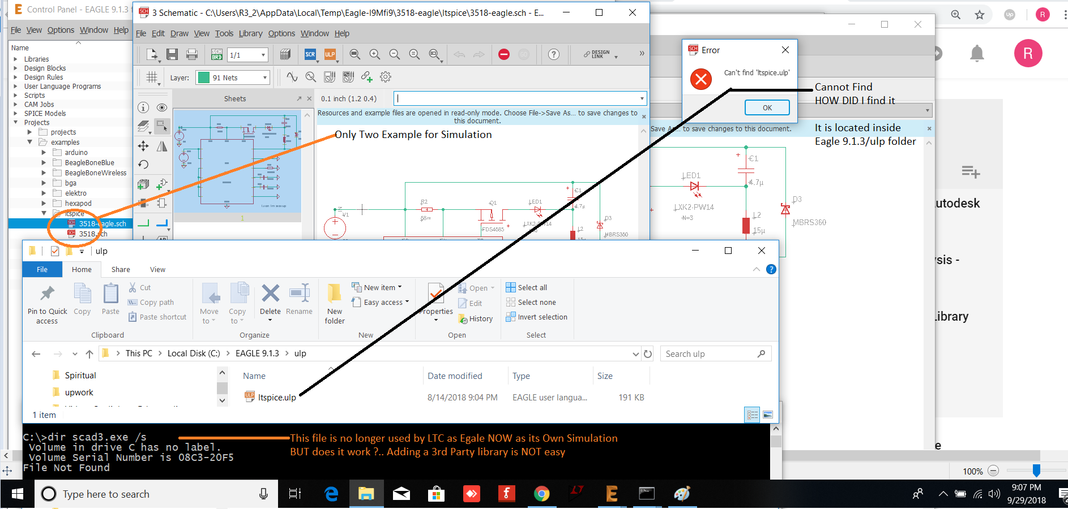Click OK in the Error dialog
The width and height of the screenshot is (1068, 509).
point(767,107)
